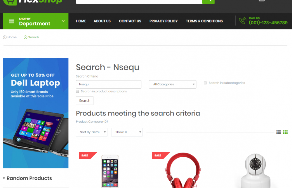Open the Sort By dropdown

coord(92,132)
